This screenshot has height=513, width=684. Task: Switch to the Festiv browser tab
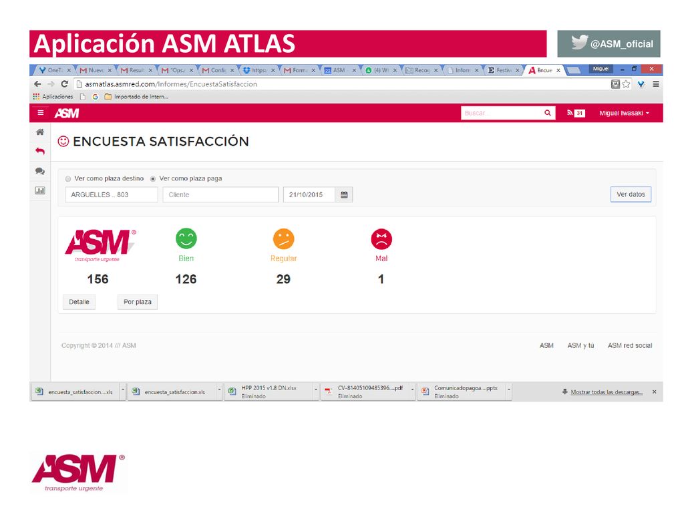[503, 70]
